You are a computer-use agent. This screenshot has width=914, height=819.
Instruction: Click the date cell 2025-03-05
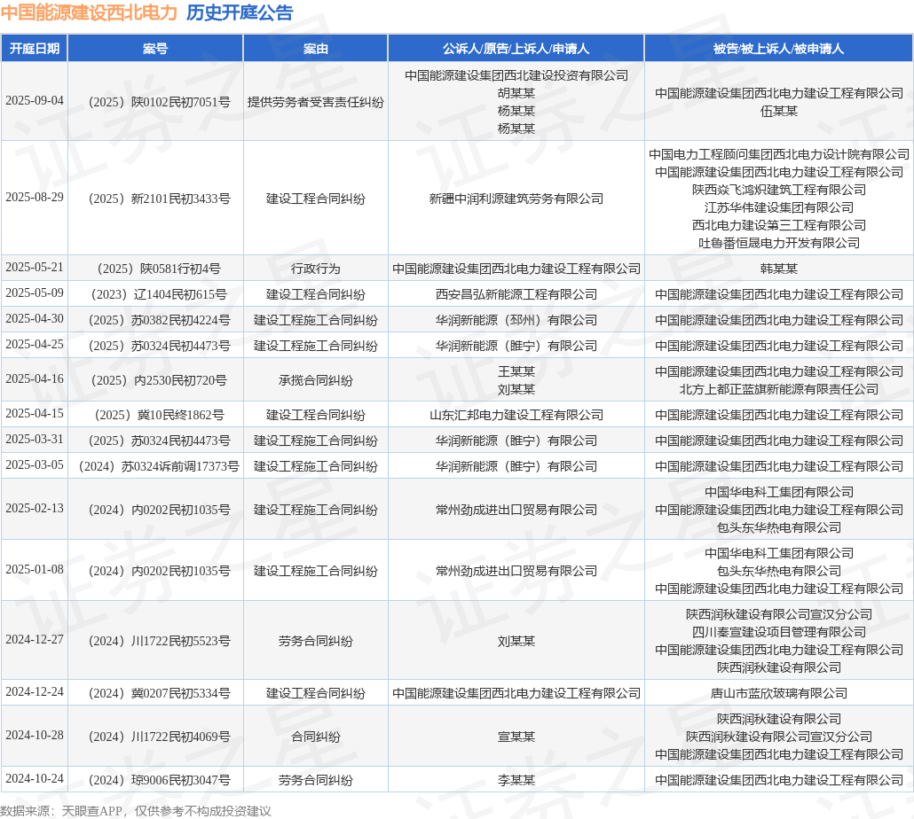click(35, 464)
